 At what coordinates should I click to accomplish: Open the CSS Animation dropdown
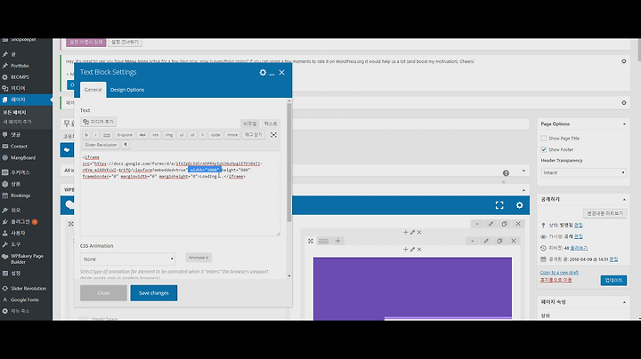pyautogui.click(x=127, y=259)
